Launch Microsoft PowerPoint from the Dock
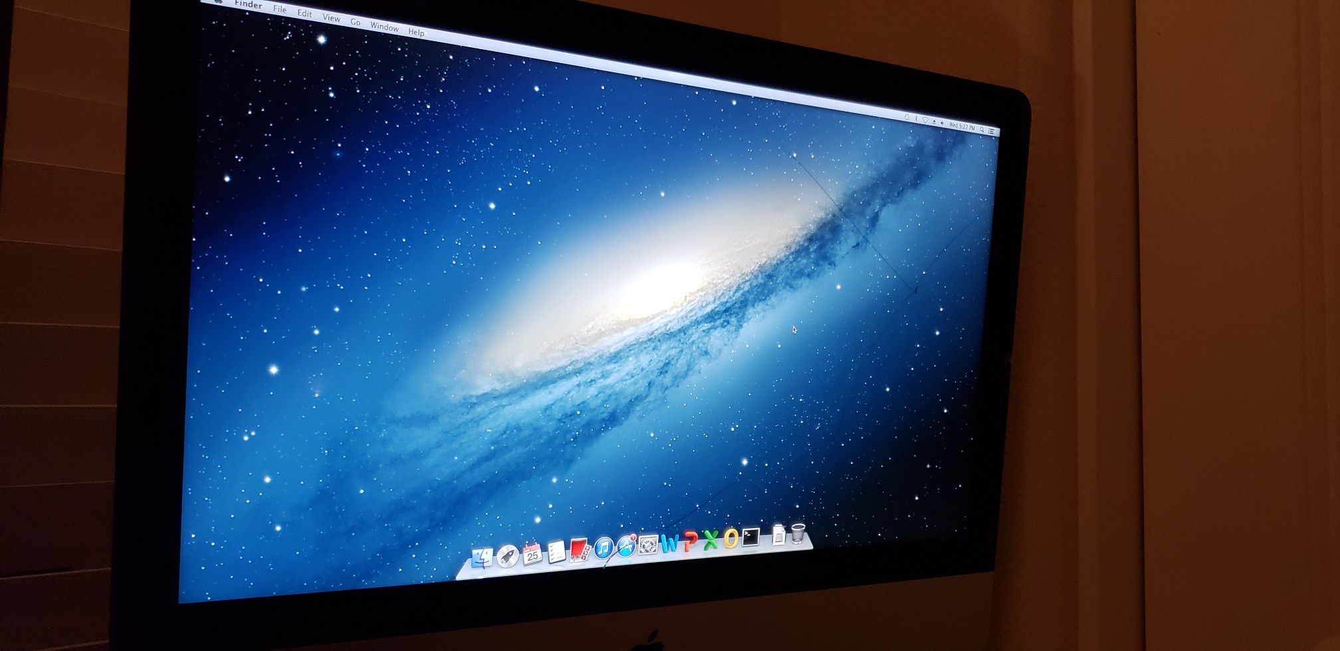The height and width of the screenshot is (651, 1340). 691,541
